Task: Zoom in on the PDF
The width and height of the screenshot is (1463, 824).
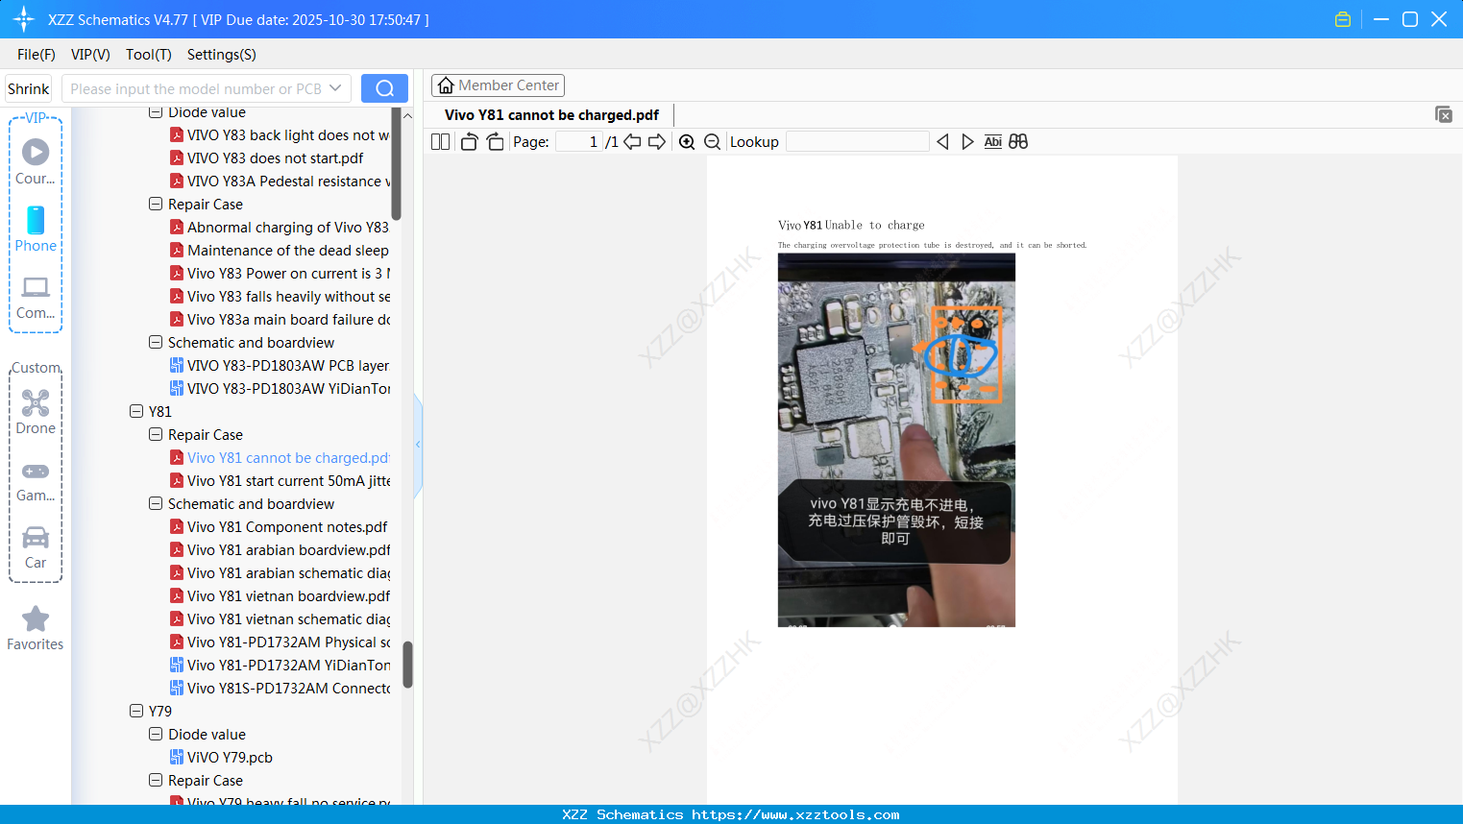Action: (x=687, y=142)
